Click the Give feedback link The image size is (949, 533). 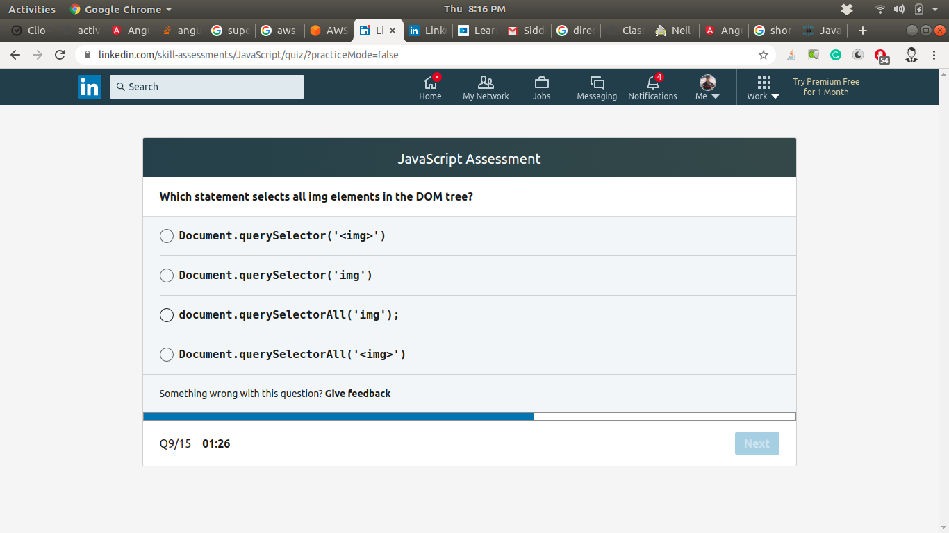tap(358, 394)
